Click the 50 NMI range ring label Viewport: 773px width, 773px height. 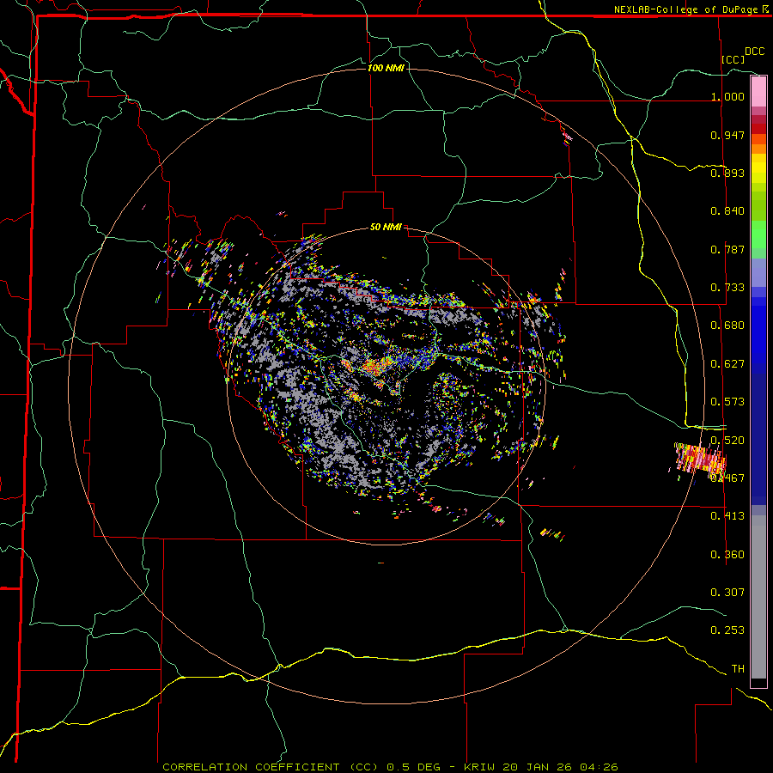[386, 227]
